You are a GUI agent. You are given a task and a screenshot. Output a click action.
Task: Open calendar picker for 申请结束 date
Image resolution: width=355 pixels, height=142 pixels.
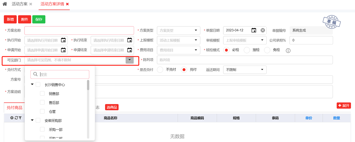(x=130, y=50)
